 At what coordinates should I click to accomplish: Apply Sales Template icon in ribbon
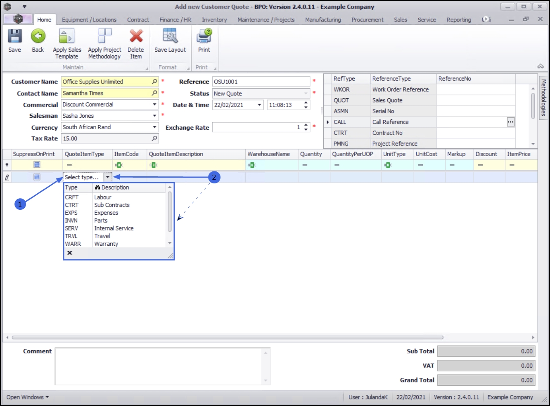point(66,36)
